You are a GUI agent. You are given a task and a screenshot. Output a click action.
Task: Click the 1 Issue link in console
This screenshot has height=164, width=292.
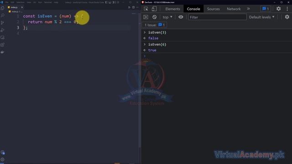pyautogui.click(x=155, y=25)
